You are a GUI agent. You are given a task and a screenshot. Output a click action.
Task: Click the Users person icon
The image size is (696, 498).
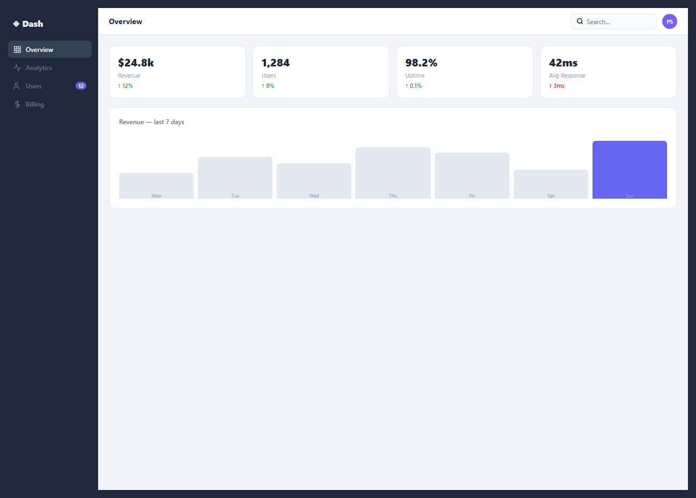[x=17, y=86]
